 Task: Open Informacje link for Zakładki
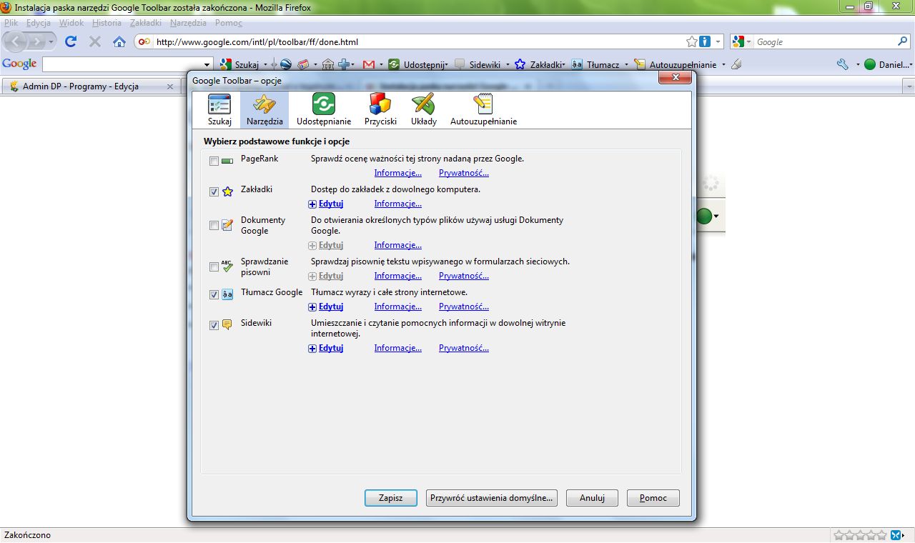(x=397, y=204)
